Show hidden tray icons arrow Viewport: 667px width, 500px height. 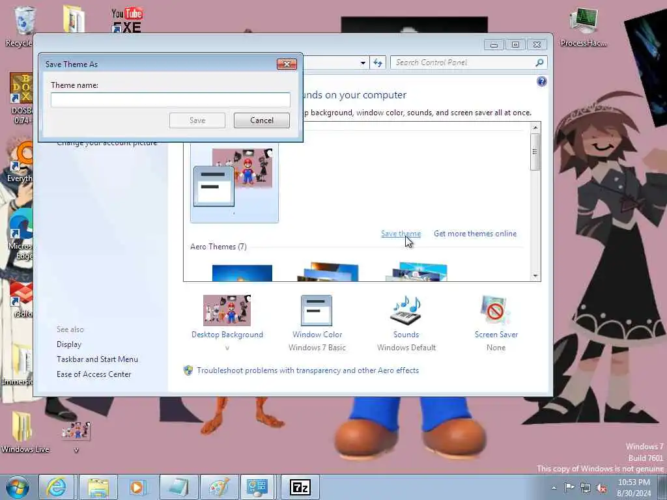(x=554, y=488)
